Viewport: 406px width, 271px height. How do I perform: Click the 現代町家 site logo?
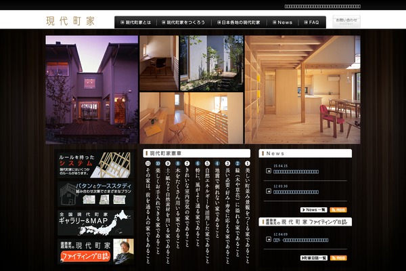coord(70,21)
